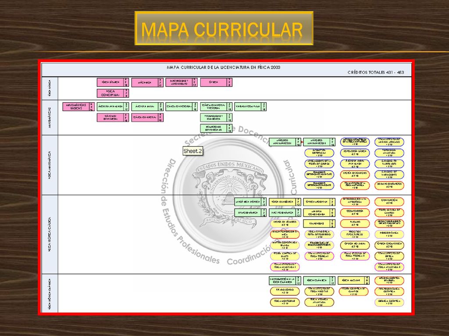The width and height of the screenshot is (449, 336).
Task: Select the 'HIDRODINÁMICA' elective oval
Action: [389, 234]
